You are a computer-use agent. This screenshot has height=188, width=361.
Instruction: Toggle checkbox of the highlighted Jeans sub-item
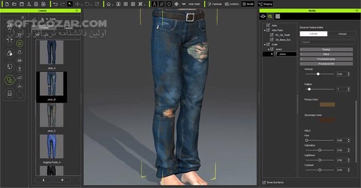275,54
